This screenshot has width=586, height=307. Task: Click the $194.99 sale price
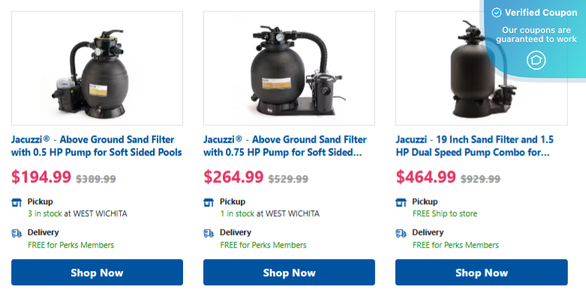(42, 178)
